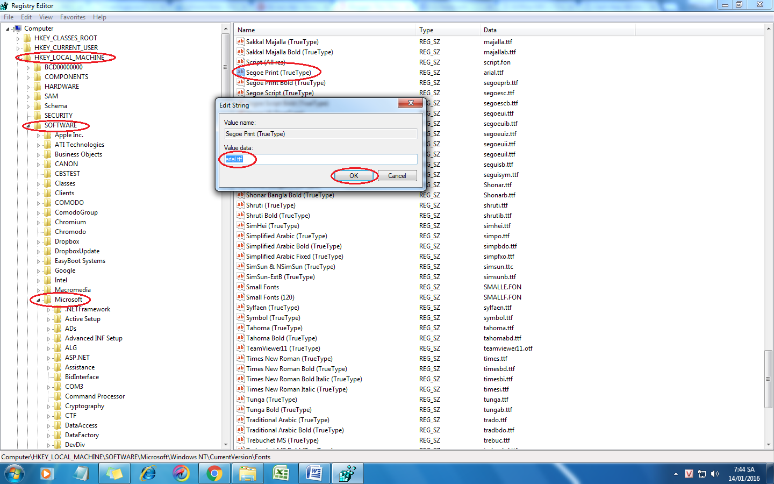Screen dimensions: 774x484
Task: Expand the HARDWARE key node
Action: coord(28,87)
